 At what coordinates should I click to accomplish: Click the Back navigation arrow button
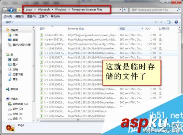pos(5,10)
